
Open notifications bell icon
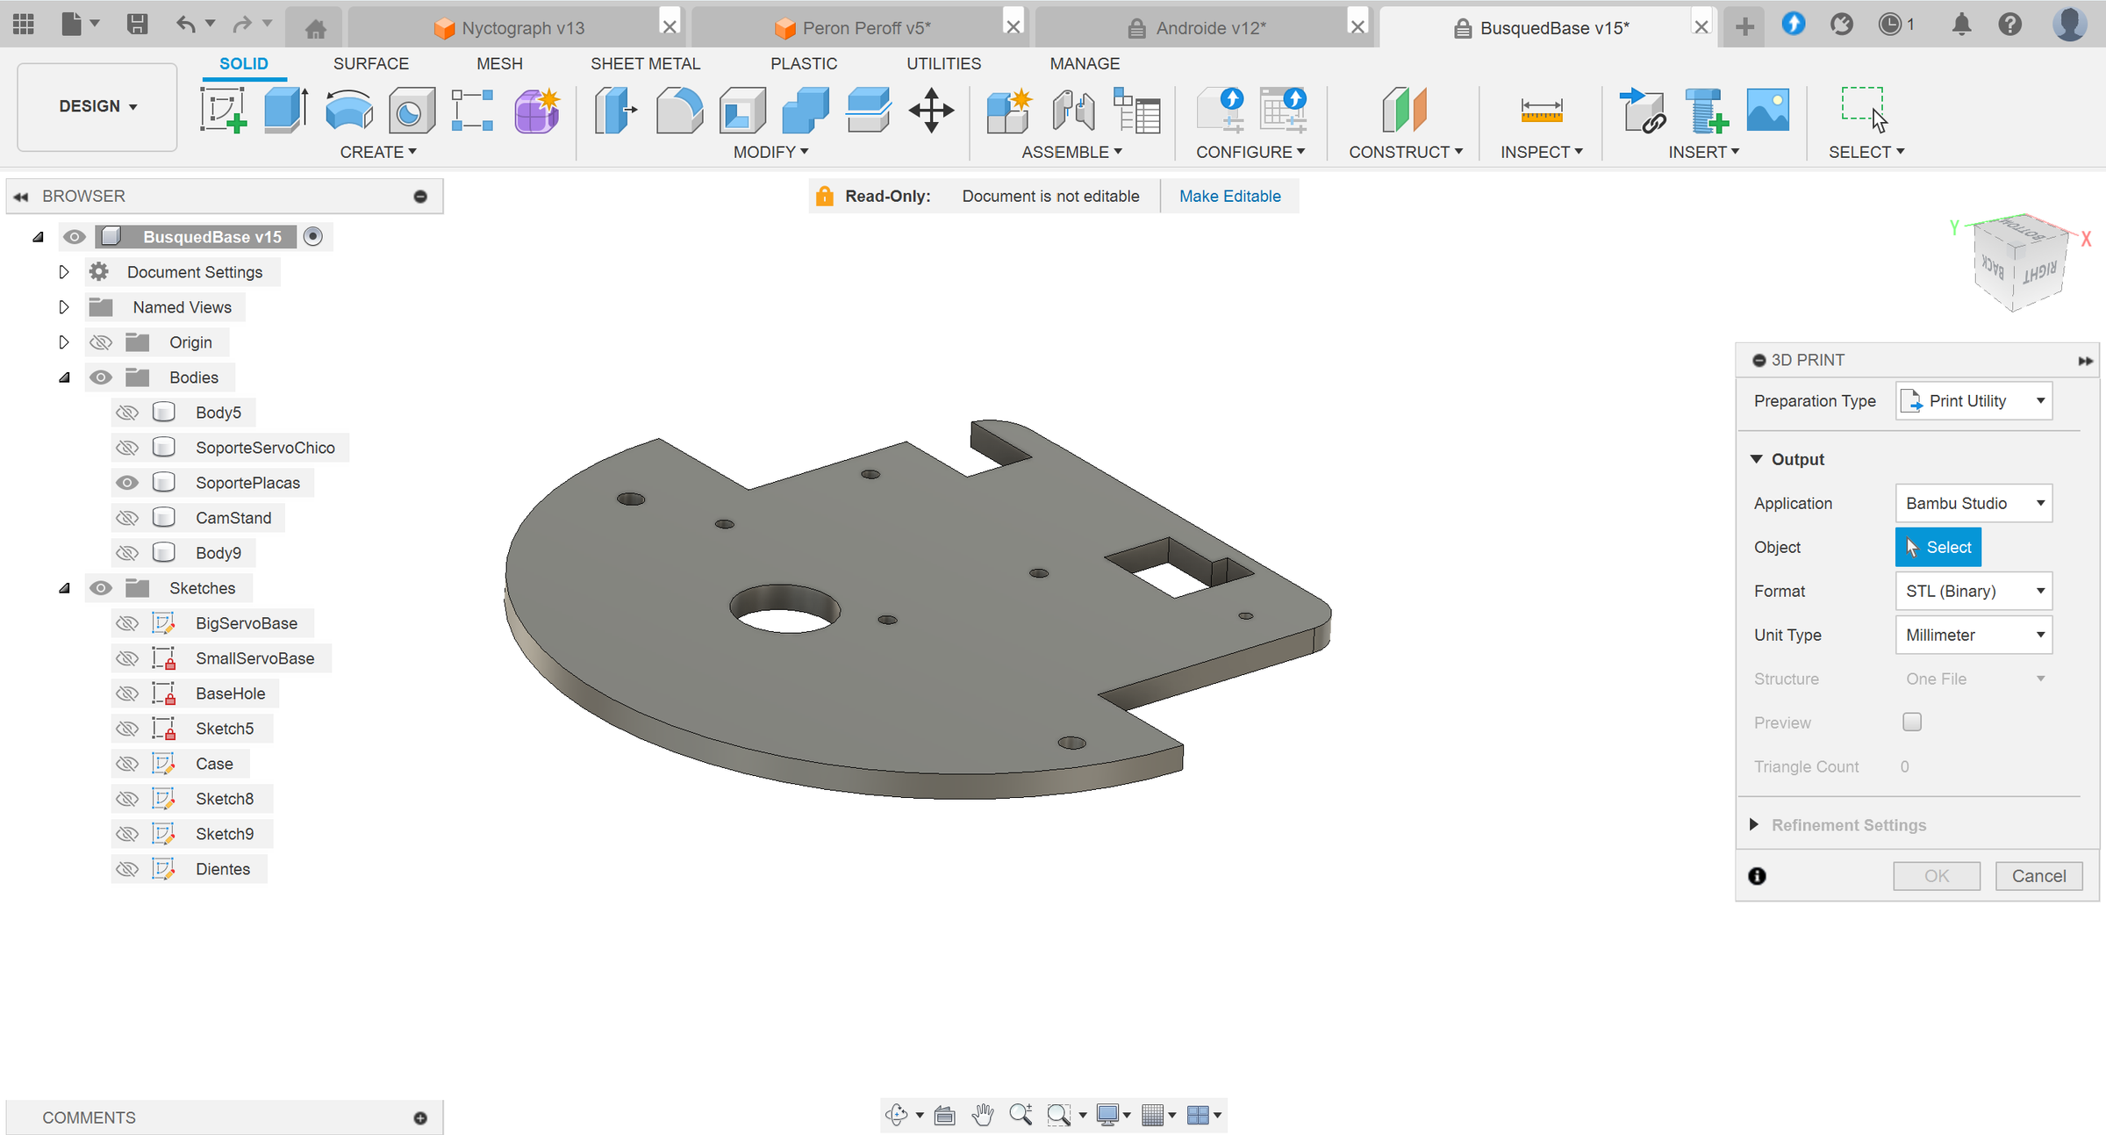(x=1961, y=25)
